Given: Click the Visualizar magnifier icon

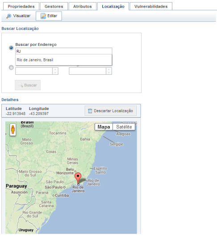Looking at the screenshot, I should [9, 16].
